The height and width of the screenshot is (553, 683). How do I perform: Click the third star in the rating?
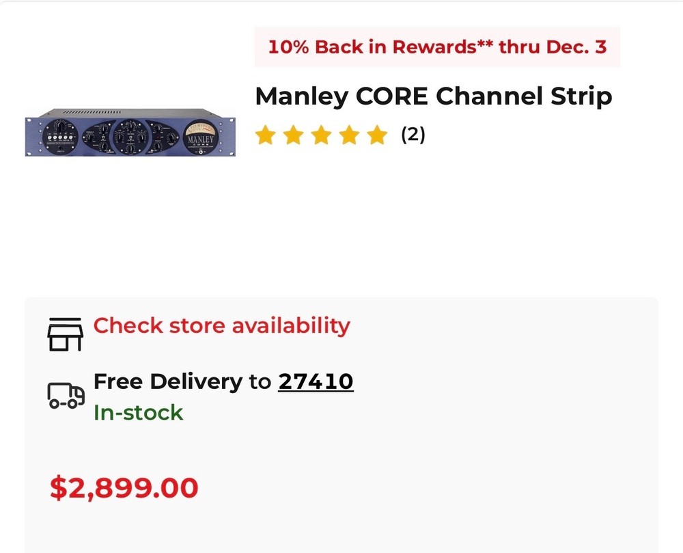322,135
